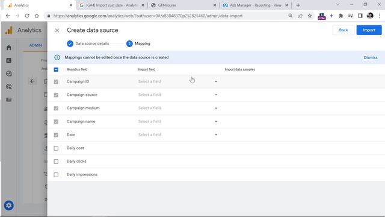Image resolution: width=385 pixels, height=217 pixels.
Task: Click the Import field column header
Action: (147, 69)
